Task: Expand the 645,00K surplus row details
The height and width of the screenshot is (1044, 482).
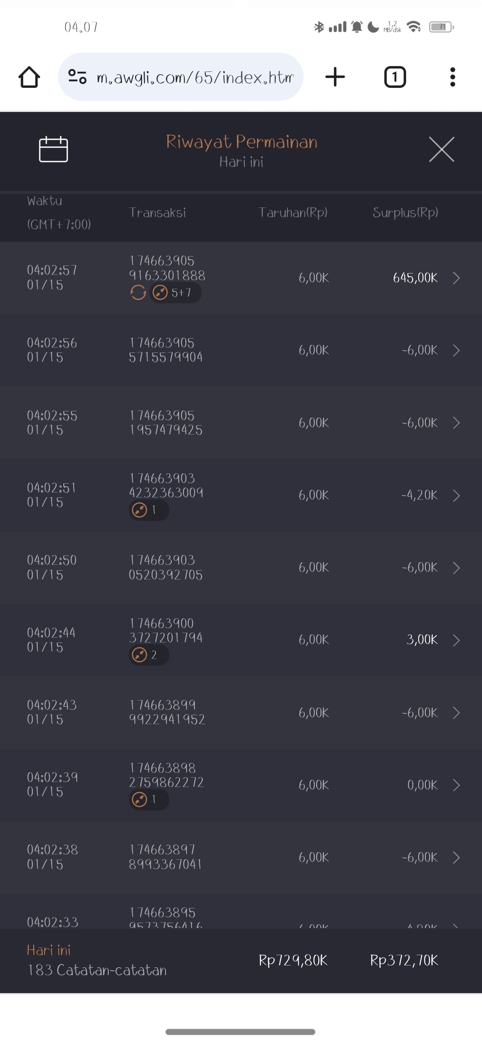Action: 456,278
